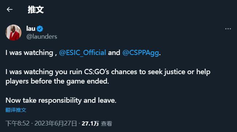Open the @ESIC_Official mention
Screen dimensions: 237x132
pos(83,53)
